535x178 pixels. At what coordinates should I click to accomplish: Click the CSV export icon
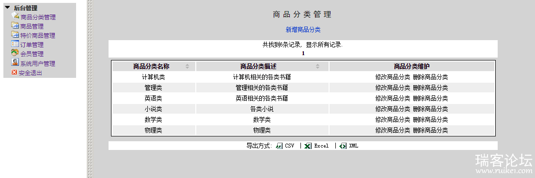click(280, 146)
